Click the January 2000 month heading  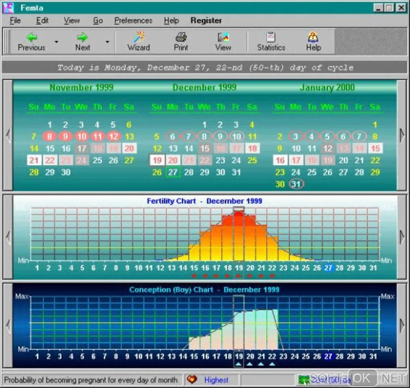(x=327, y=88)
